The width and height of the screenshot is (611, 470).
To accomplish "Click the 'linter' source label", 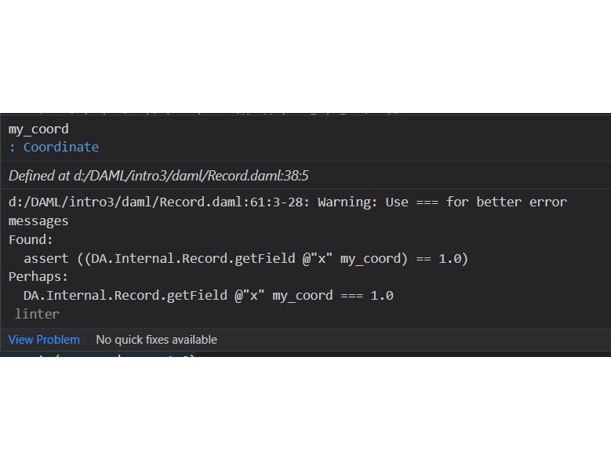I will point(37,314).
